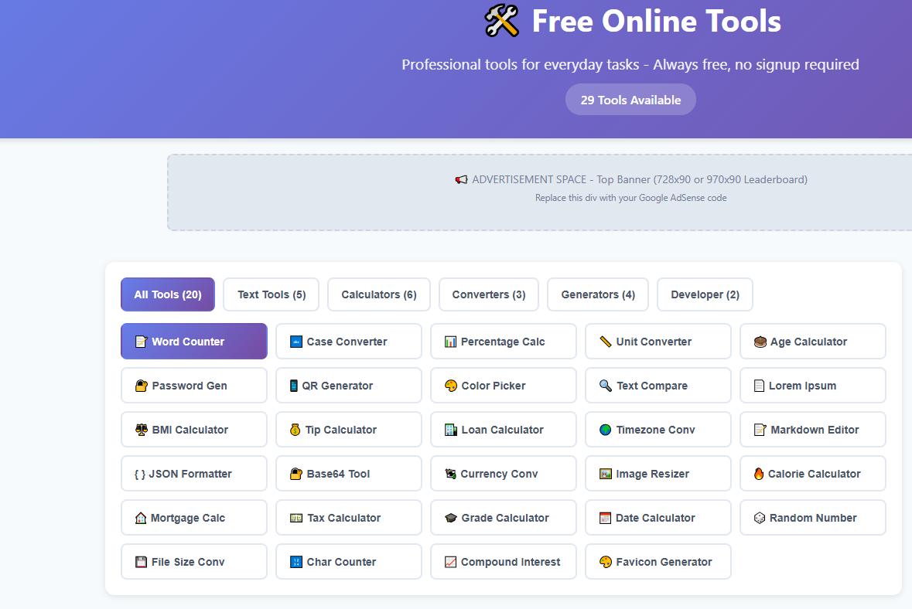Click the Percentage Calc chart icon
The height and width of the screenshot is (609, 912).
(x=451, y=341)
